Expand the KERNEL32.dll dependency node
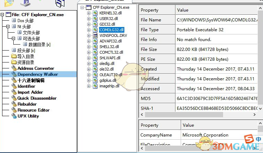This screenshot has width=263, height=153. pos(89,13)
